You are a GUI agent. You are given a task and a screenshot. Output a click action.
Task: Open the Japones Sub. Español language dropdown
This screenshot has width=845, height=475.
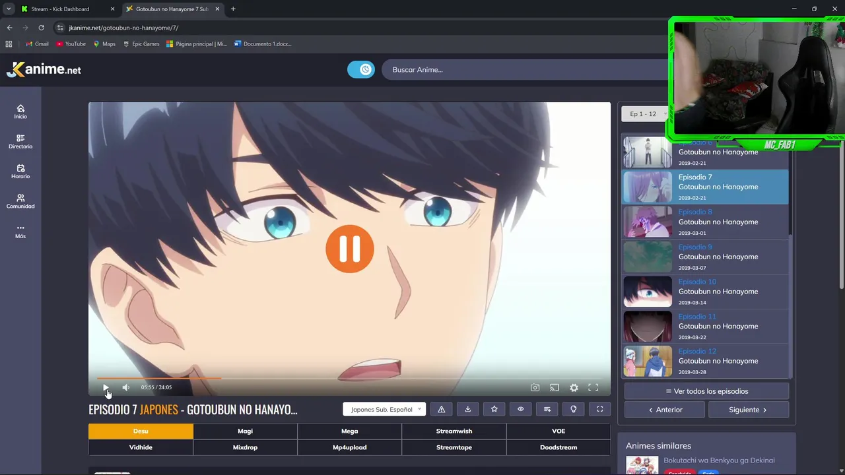pyautogui.click(x=384, y=409)
